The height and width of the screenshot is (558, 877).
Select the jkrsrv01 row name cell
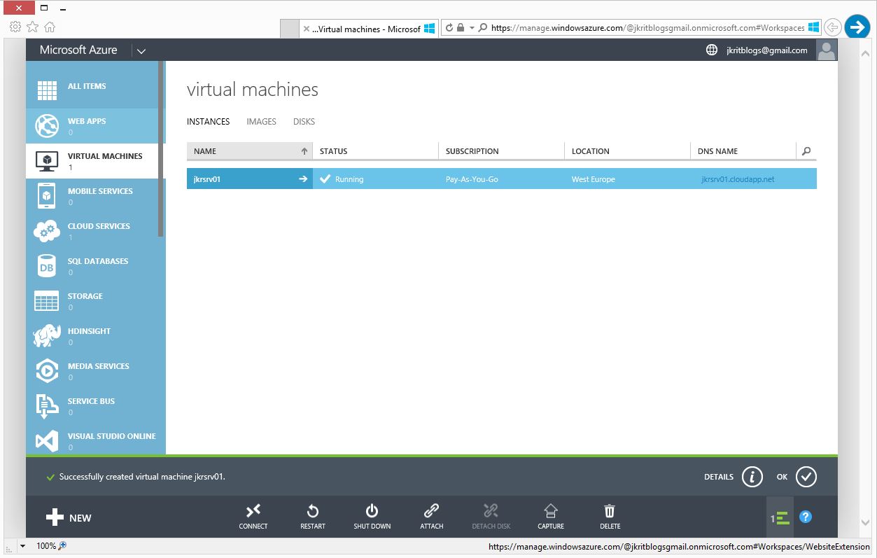(250, 179)
